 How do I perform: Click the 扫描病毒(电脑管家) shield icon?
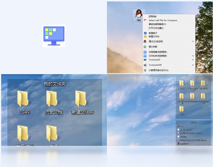coord(145,52)
